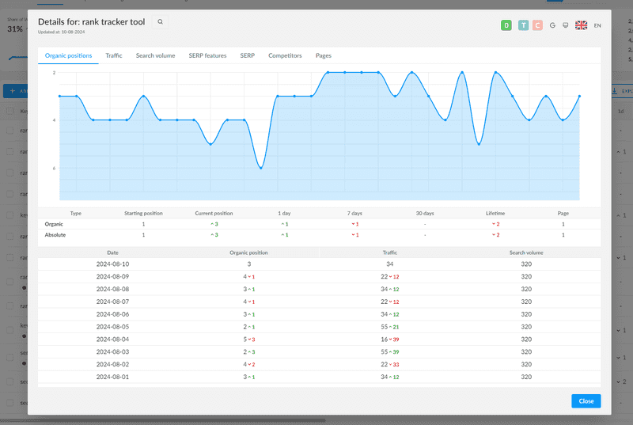Click the last data point on the chart
This screenshot has height=425, width=633.
tap(580, 96)
